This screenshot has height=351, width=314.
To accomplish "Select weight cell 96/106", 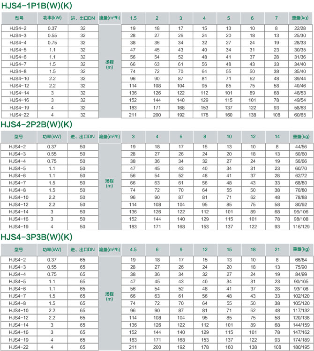I will click(301, 212).
